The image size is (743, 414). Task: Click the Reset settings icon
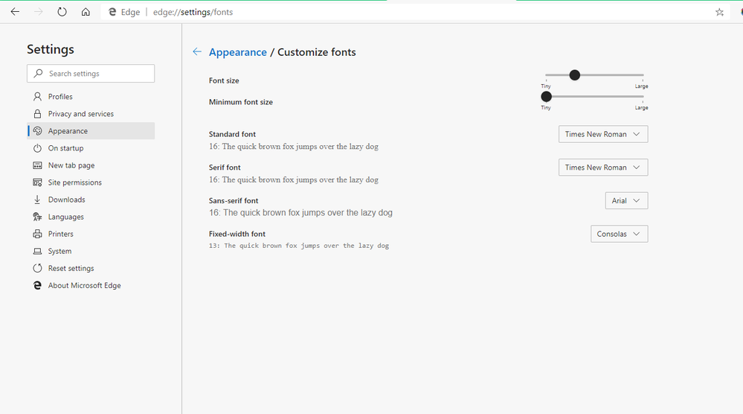coord(37,268)
